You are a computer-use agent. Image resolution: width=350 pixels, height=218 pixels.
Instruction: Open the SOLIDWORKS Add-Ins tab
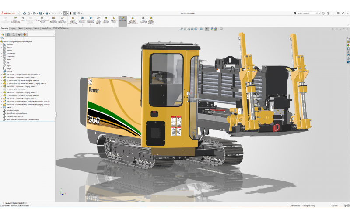coord(61,28)
